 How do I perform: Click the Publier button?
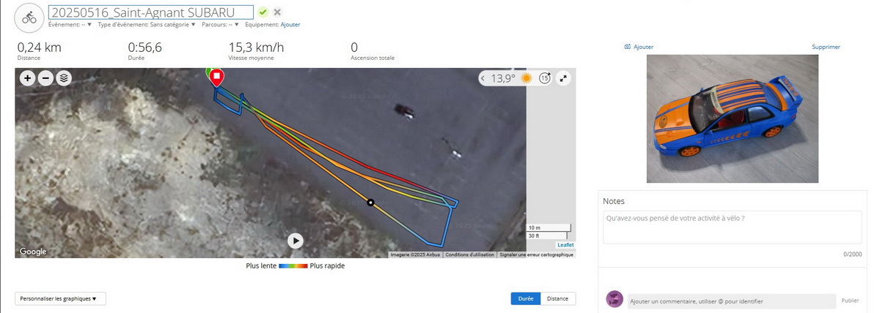[850, 301]
